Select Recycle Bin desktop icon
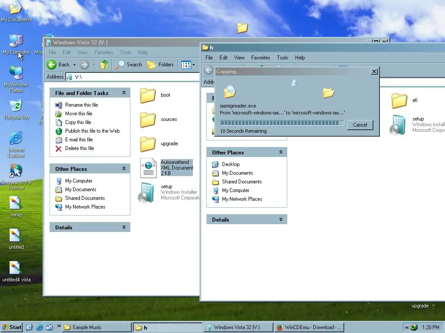This screenshot has width=445, height=333. pyautogui.click(x=16, y=109)
